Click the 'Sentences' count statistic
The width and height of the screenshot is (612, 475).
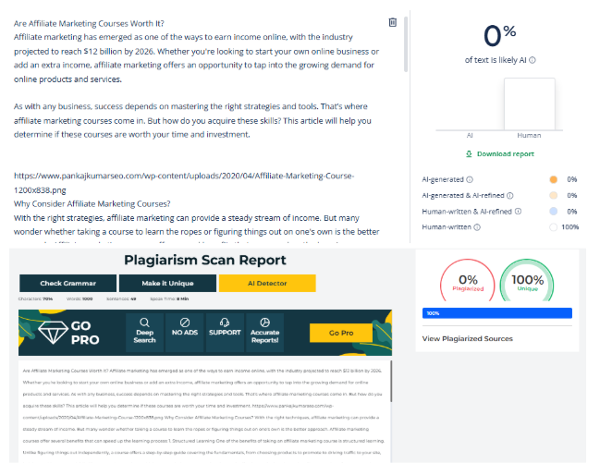121,299
